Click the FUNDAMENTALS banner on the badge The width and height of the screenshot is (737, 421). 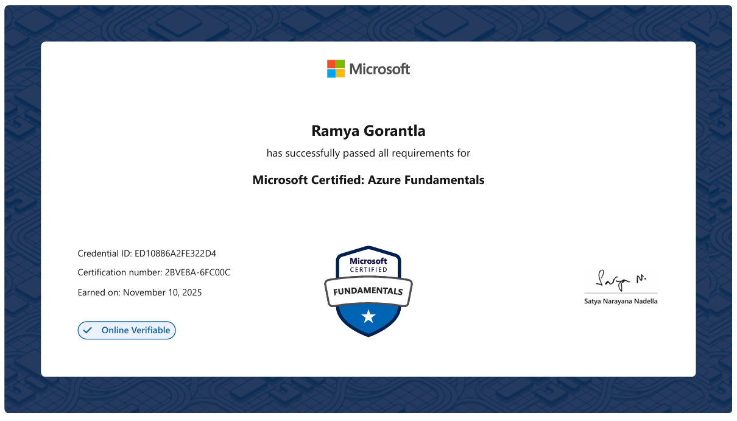tap(368, 291)
